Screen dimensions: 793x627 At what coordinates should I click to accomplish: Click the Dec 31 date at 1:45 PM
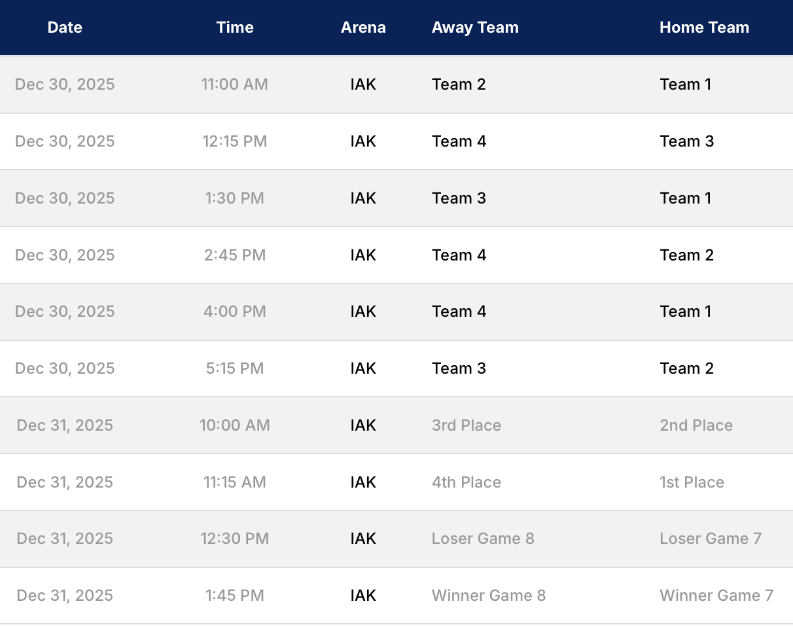click(x=65, y=596)
